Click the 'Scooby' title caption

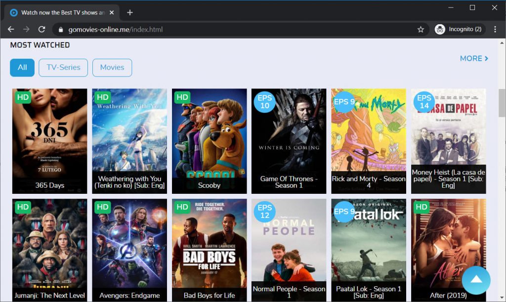pyautogui.click(x=209, y=185)
